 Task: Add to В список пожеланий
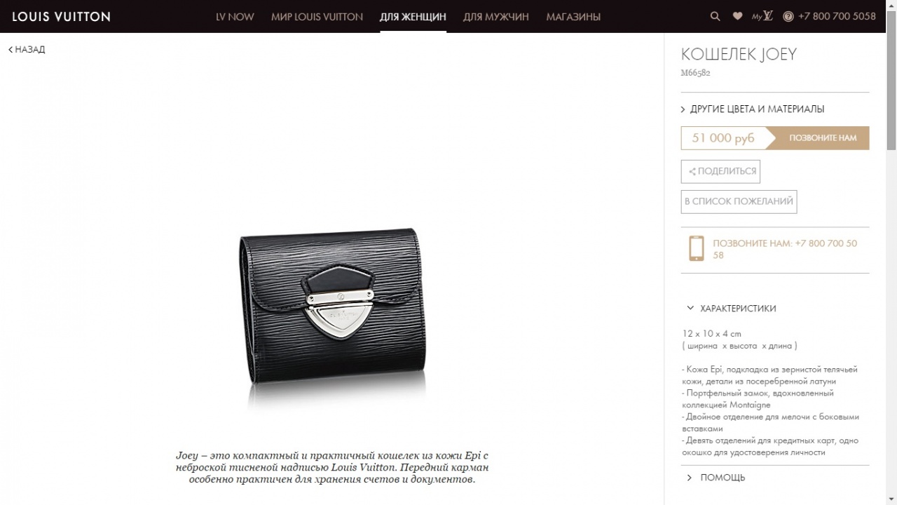pyautogui.click(x=739, y=201)
